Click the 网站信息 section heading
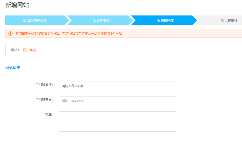The image size is (242, 141). (13, 68)
